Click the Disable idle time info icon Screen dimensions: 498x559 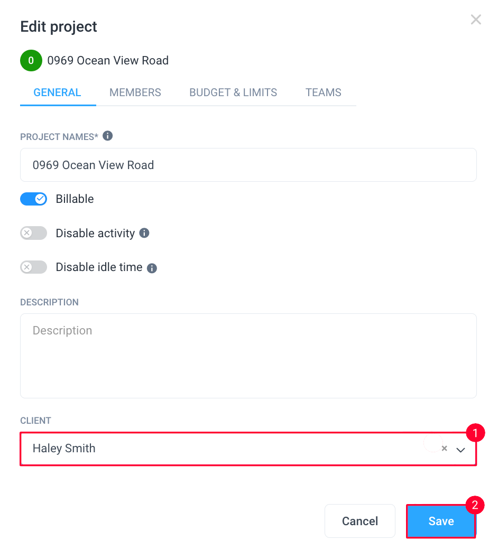(152, 268)
